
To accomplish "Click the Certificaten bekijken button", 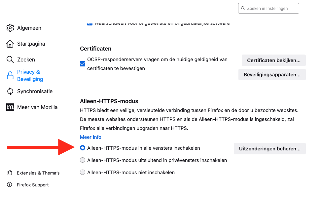I will pos(273,60).
